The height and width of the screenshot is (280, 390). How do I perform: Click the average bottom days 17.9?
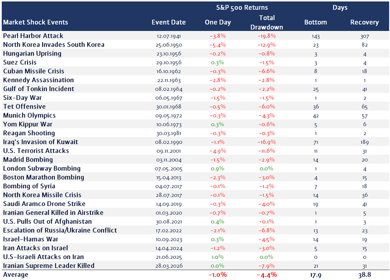tap(315, 275)
